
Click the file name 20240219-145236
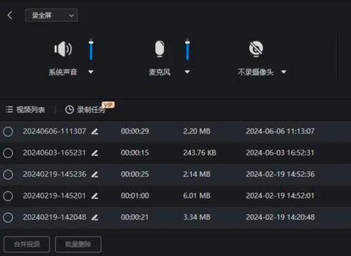[54, 174]
